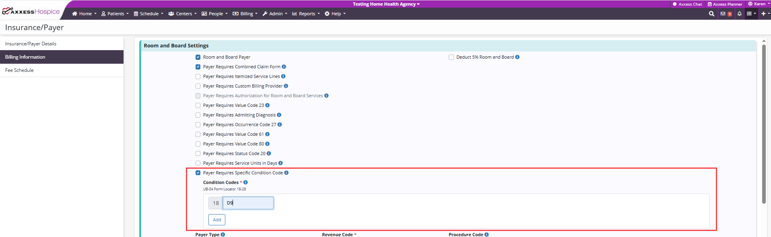Viewport: 771px width, 237px height.
Task: Click the Axxess Hospice logo
Action: pos(31,12)
